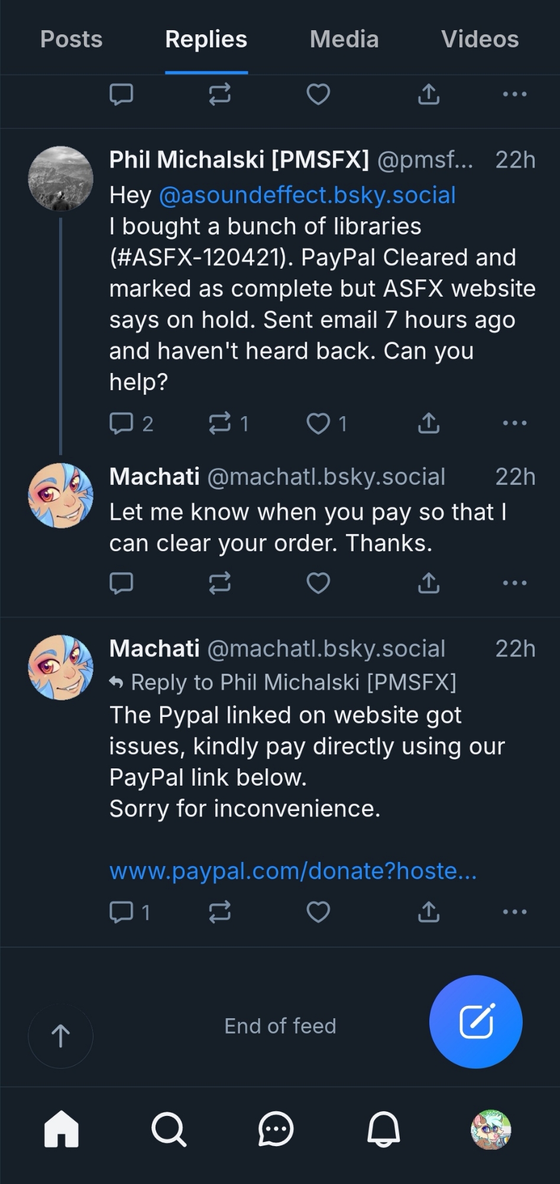Like Machati's PayPal link reply
Image resolution: width=560 pixels, height=1184 pixels.
[318, 912]
